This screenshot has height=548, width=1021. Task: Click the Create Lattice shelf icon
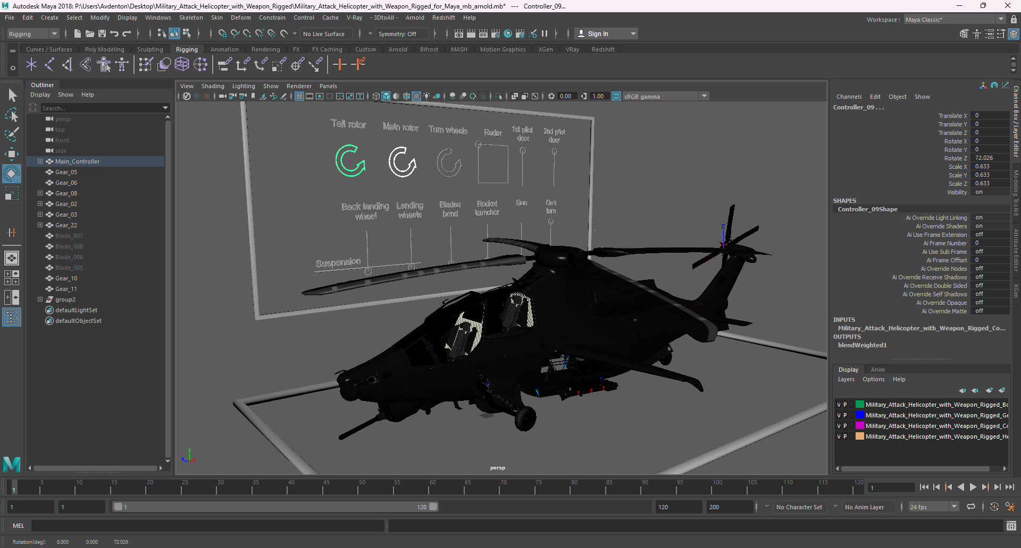(x=182, y=65)
